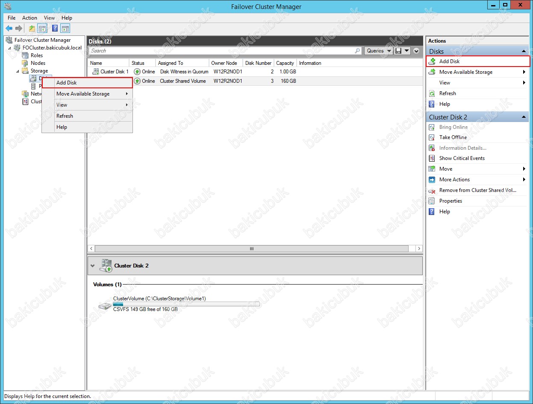
Task: Click the ClusterVolume free space usage bar
Action: tap(186, 304)
